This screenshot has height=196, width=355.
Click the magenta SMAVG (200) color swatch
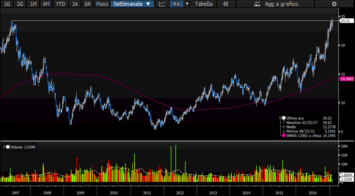[x=283, y=136]
